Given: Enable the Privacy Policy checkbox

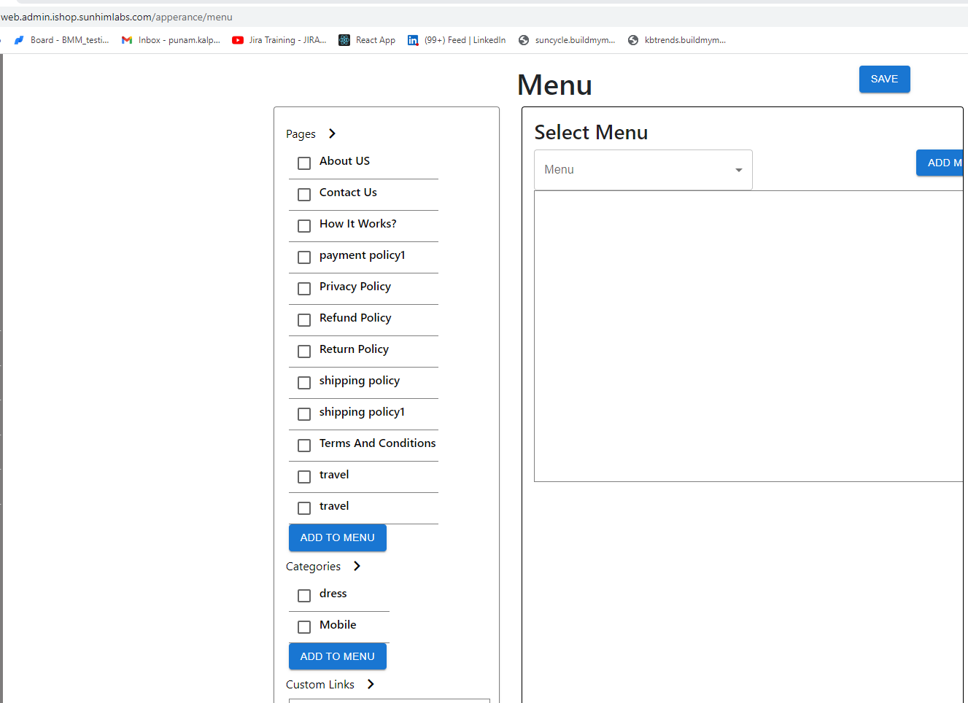Looking at the screenshot, I should (x=304, y=289).
